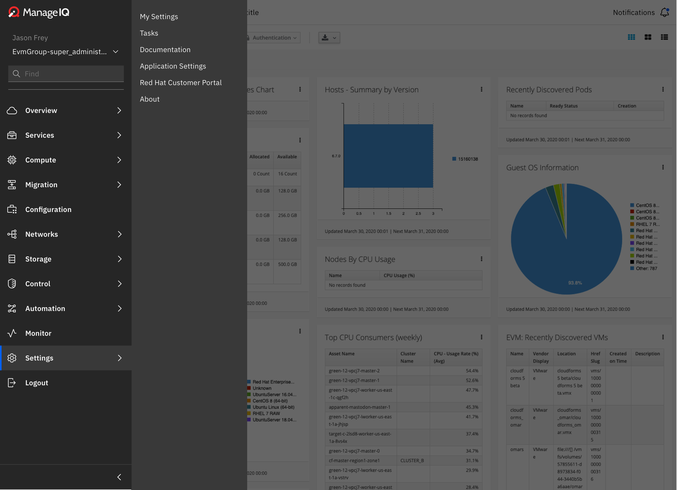Click the Settings gear icon
The width and height of the screenshot is (677, 490).
12,358
